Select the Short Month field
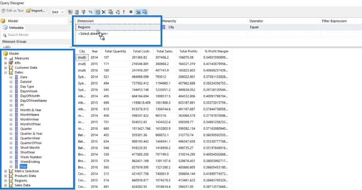 (x=30, y=147)
